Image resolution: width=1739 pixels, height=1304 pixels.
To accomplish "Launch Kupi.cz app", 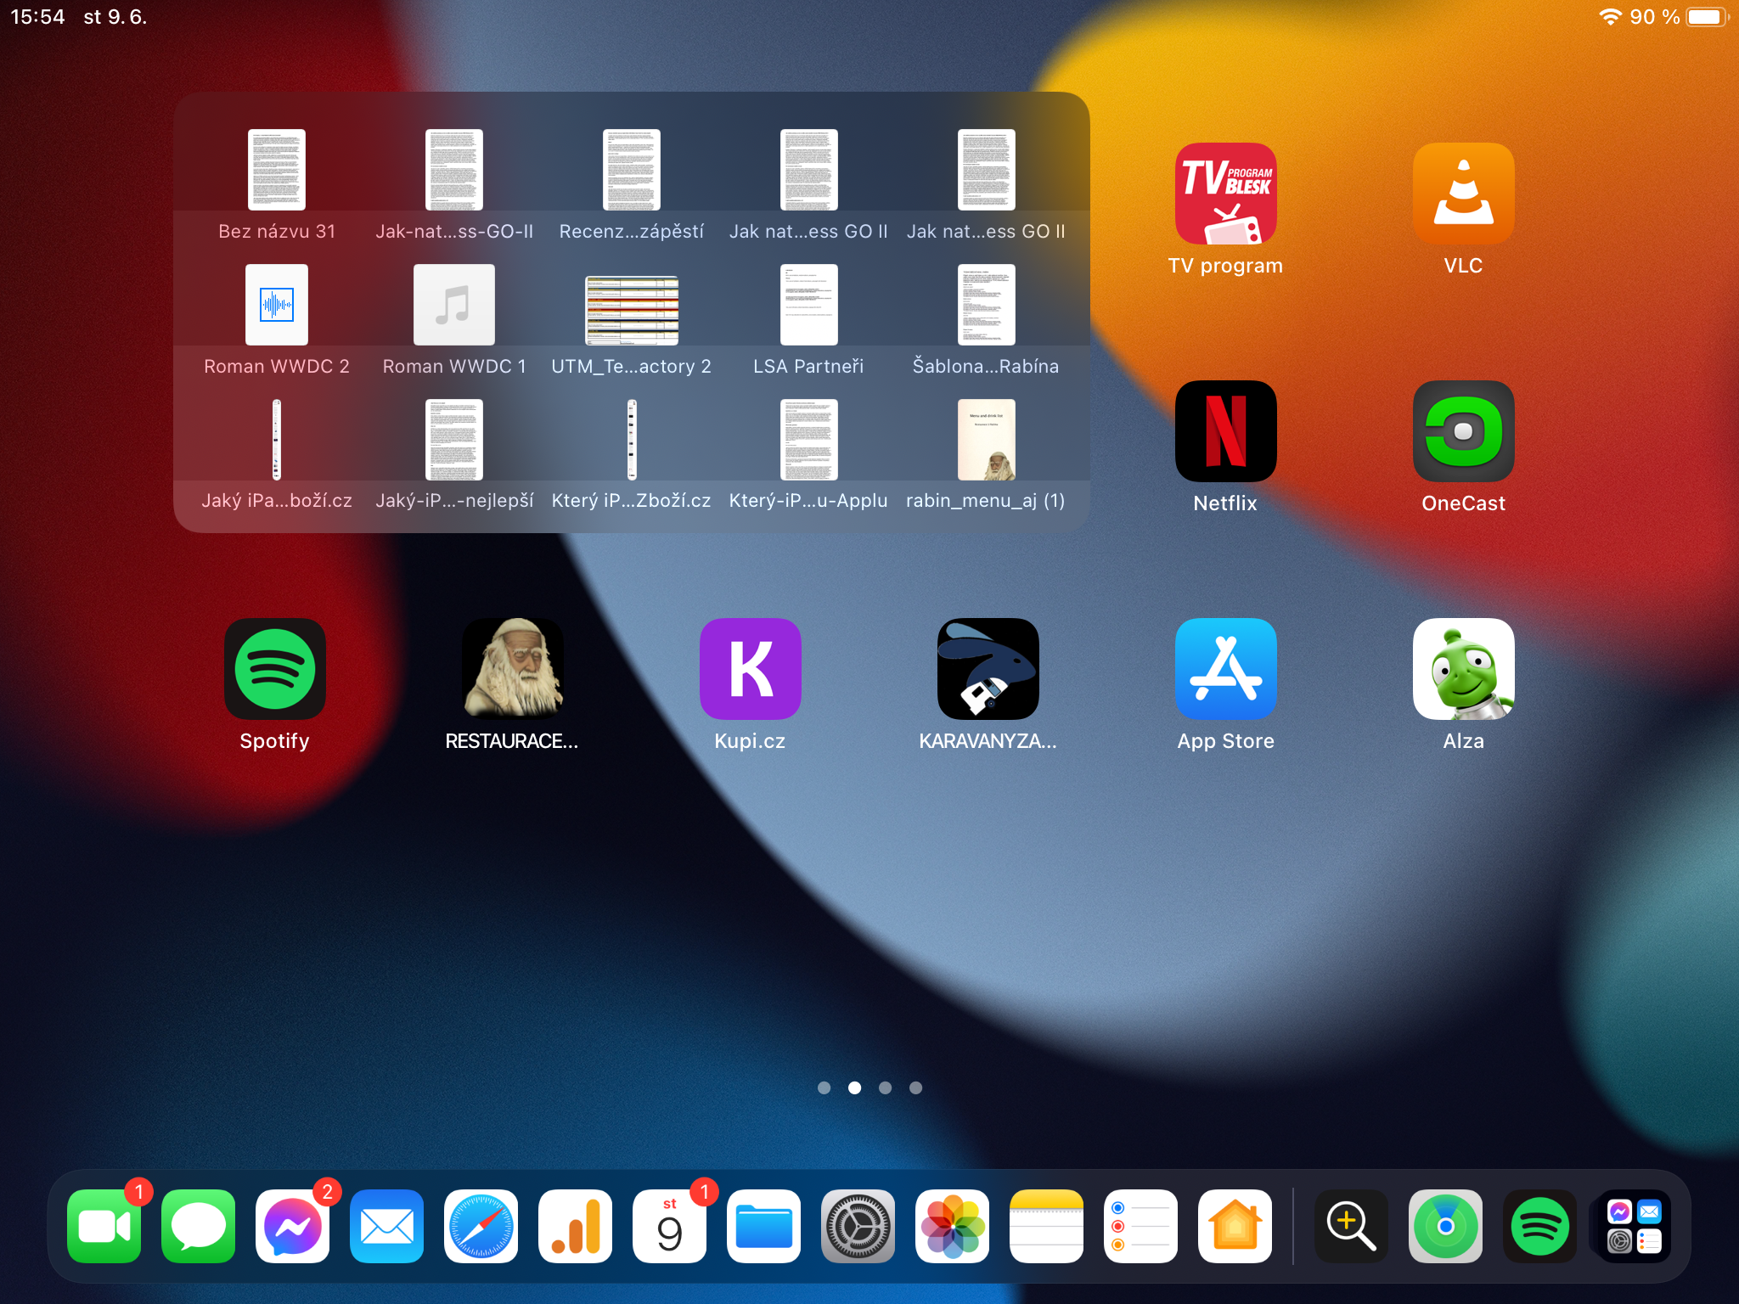I will tap(750, 669).
